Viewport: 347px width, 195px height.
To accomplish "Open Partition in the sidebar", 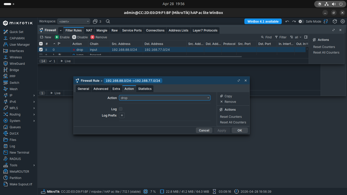I will (x=15, y=178).
